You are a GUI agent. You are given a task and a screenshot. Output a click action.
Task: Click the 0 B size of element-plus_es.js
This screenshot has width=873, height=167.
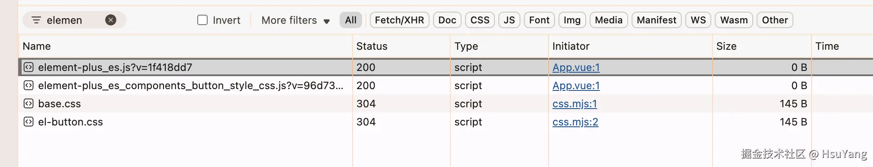799,67
